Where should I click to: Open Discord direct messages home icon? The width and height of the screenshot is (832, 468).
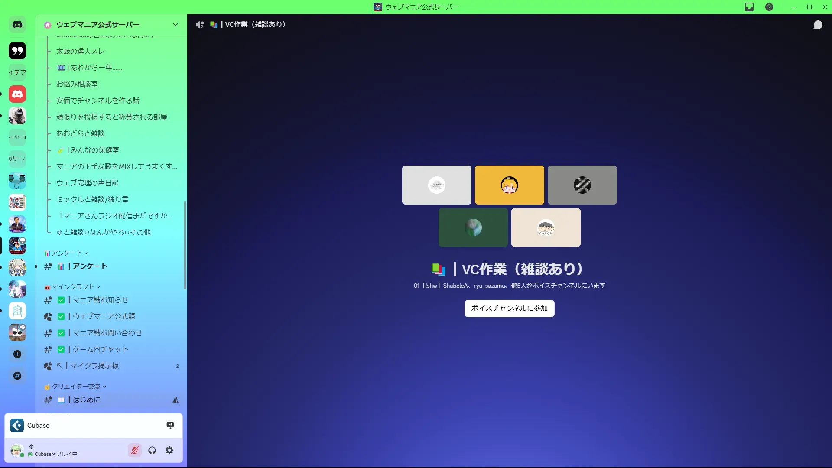pyautogui.click(x=17, y=25)
